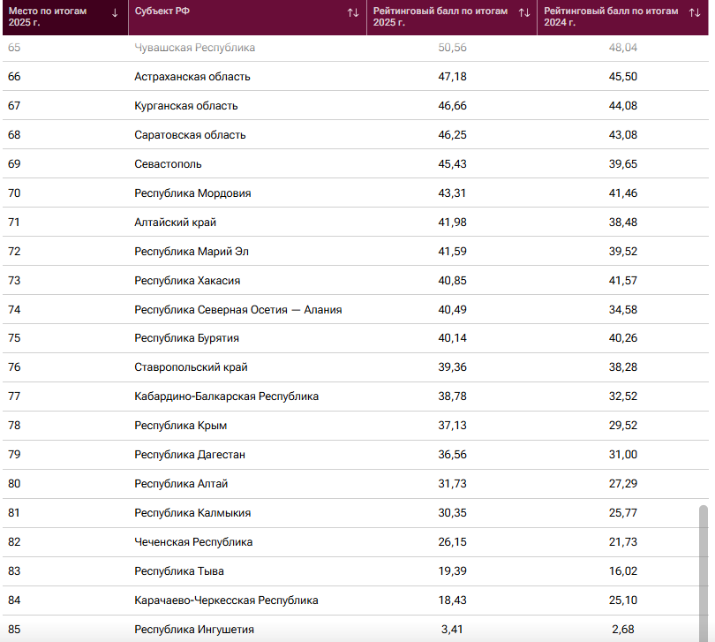Click 'Рейтинговый балл по итогам 2024 г.' header
The image size is (715, 642).
click(x=622, y=17)
